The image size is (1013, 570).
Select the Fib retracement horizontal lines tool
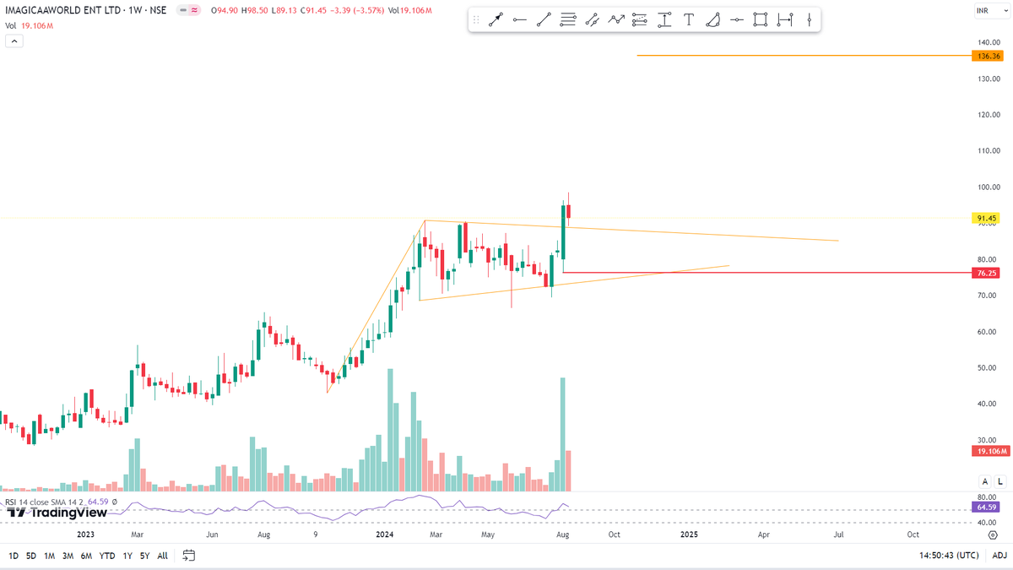point(568,19)
